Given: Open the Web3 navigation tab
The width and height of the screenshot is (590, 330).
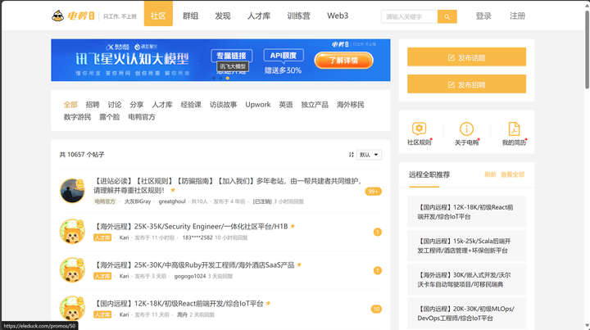Looking at the screenshot, I should pos(338,16).
